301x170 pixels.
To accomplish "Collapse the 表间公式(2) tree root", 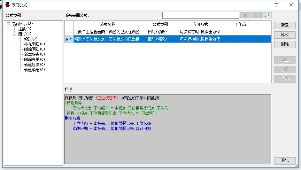I will pyautogui.click(x=9, y=24).
